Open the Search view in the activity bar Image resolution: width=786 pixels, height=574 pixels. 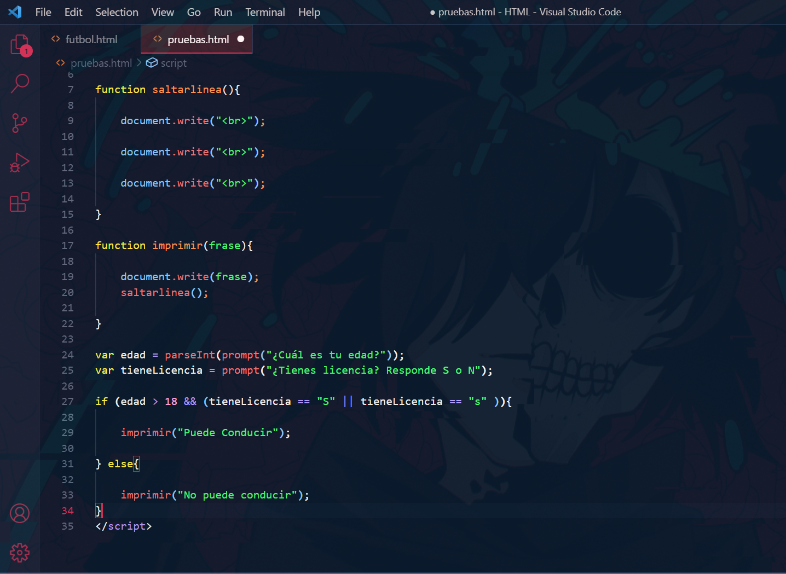(20, 83)
